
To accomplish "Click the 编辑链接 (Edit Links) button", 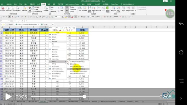I will point(52,12).
